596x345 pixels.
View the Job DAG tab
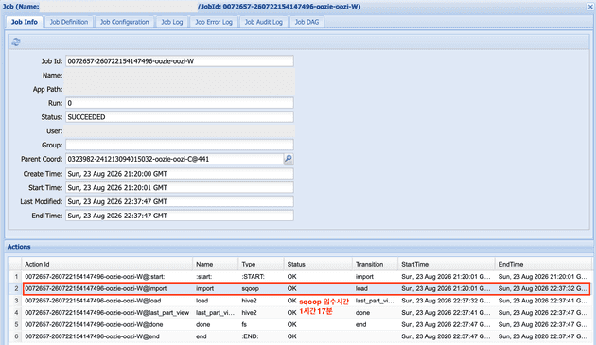click(x=307, y=22)
